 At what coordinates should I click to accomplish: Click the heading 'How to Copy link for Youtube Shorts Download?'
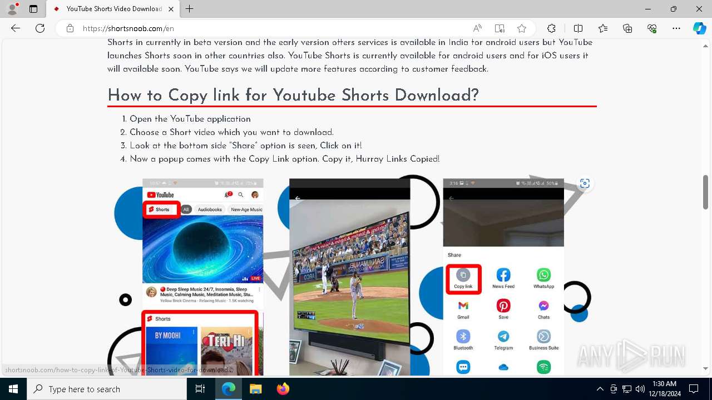pos(293,95)
